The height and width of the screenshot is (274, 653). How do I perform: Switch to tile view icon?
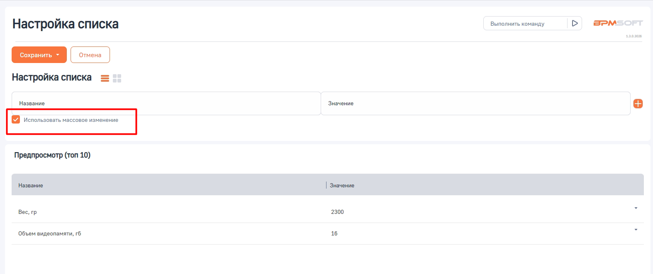tap(117, 78)
